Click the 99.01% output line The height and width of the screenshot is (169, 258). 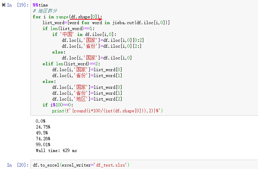pyautogui.click(x=42, y=145)
